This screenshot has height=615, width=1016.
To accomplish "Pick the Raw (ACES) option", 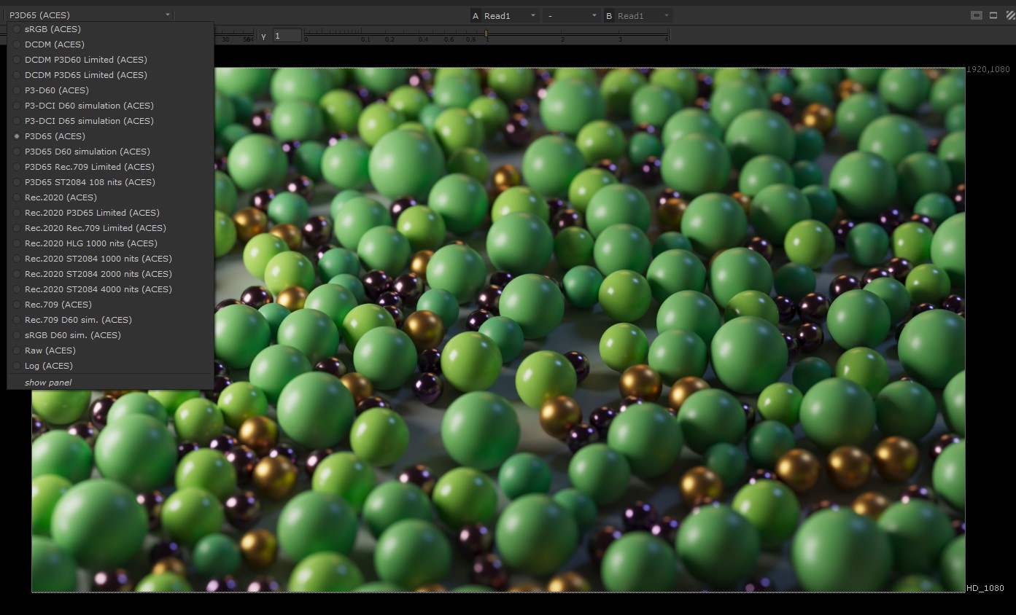I will (x=50, y=350).
